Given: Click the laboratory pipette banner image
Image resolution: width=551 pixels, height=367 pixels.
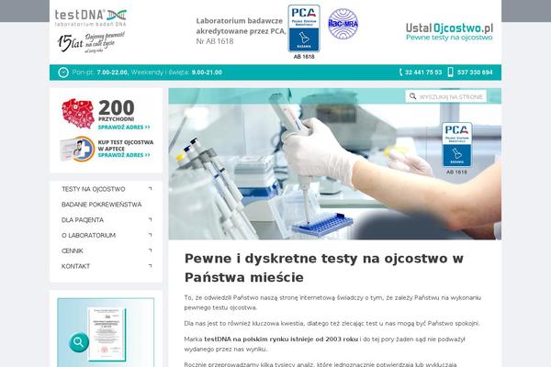Looking at the screenshot, I should [335, 164].
